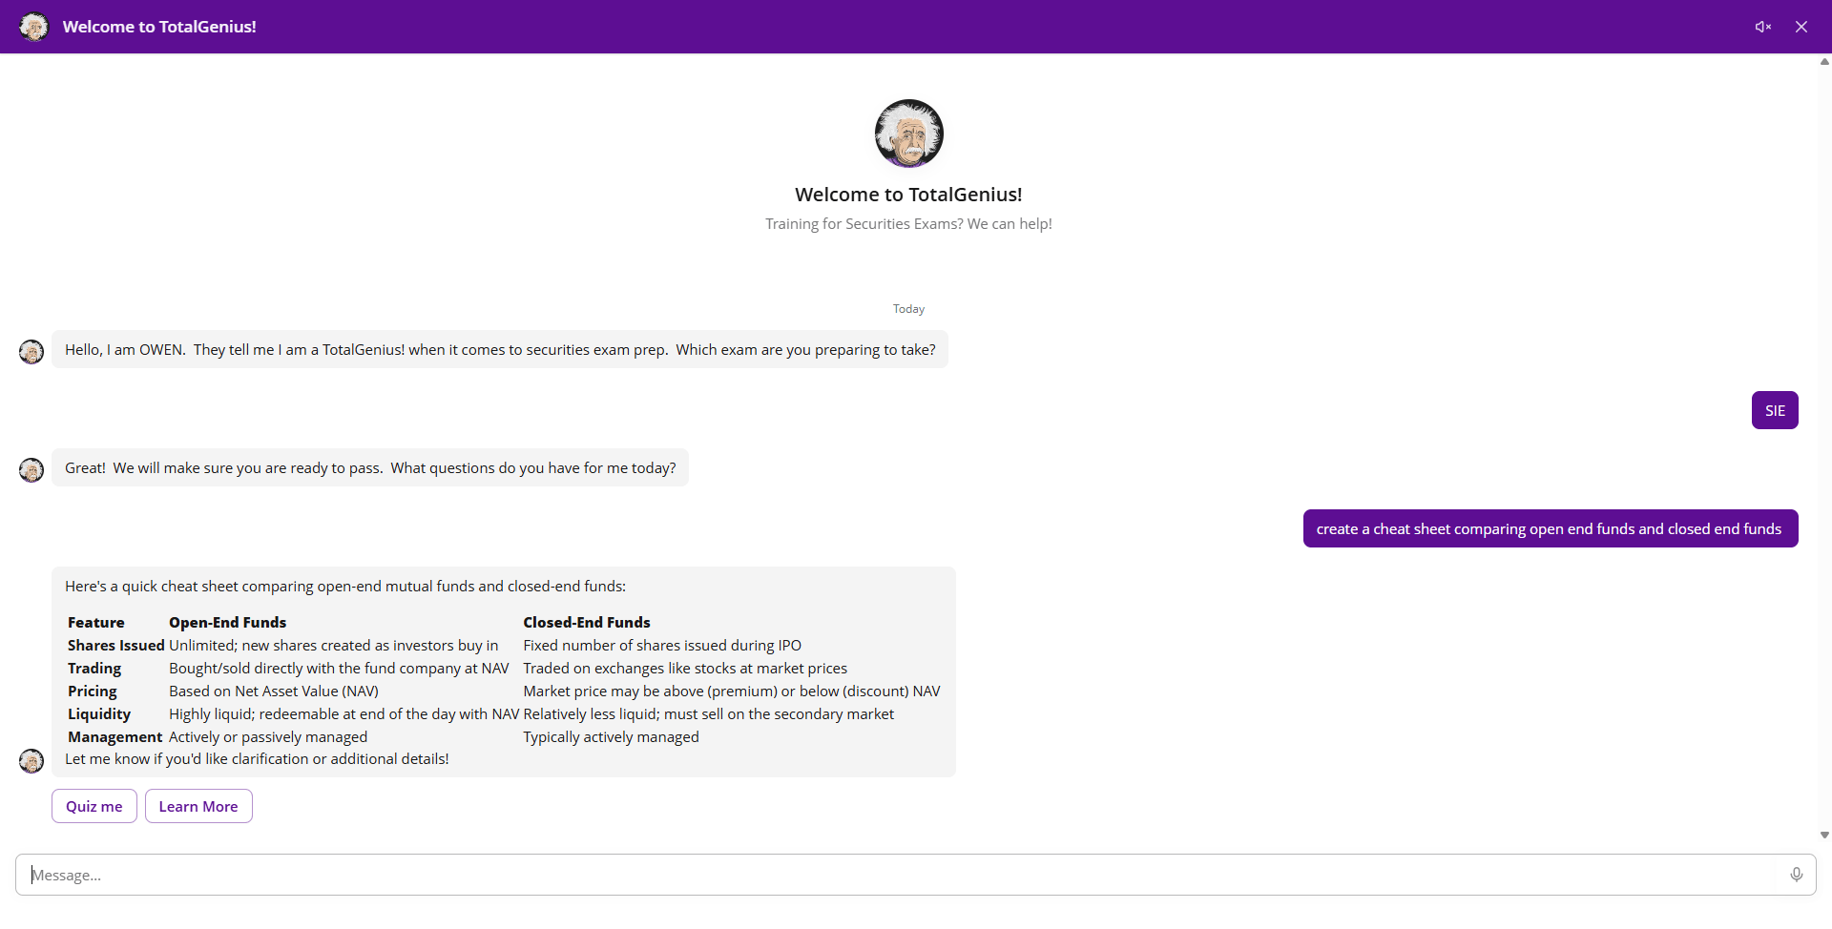Click OWEN's avatar beside the hello message
The height and width of the screenshot is (929, 1832).
(x=31, y=352)
